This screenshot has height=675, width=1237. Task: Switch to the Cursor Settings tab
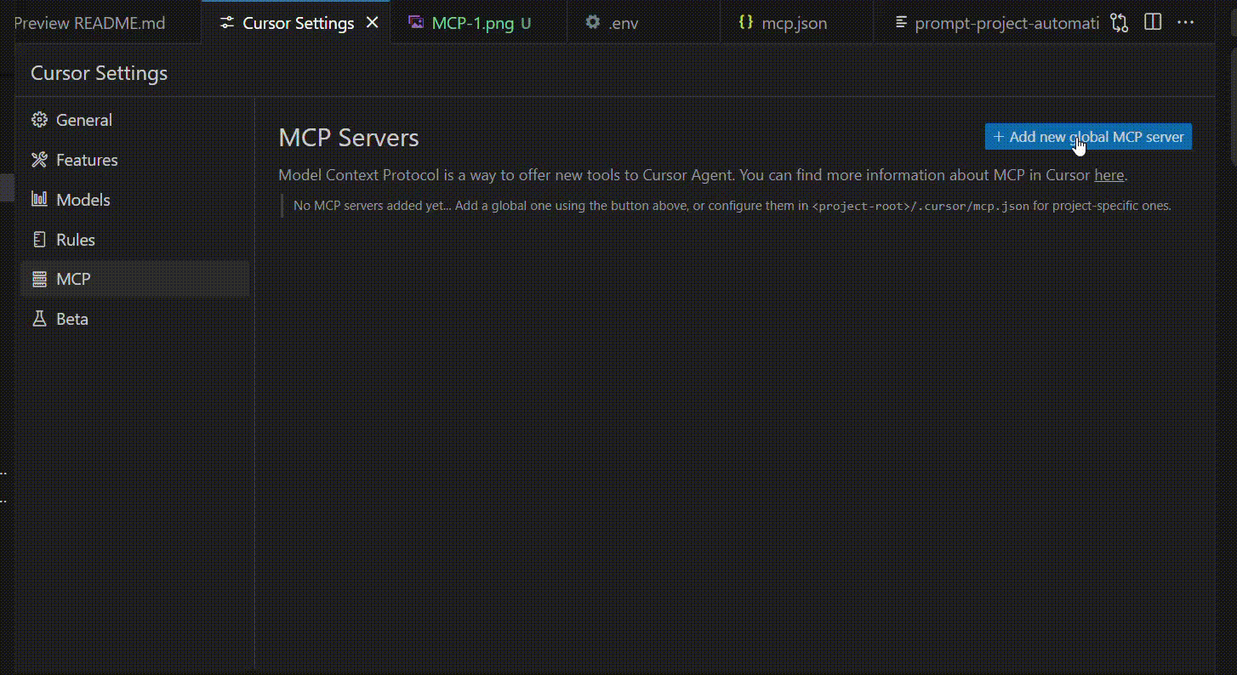coord(298,23)
